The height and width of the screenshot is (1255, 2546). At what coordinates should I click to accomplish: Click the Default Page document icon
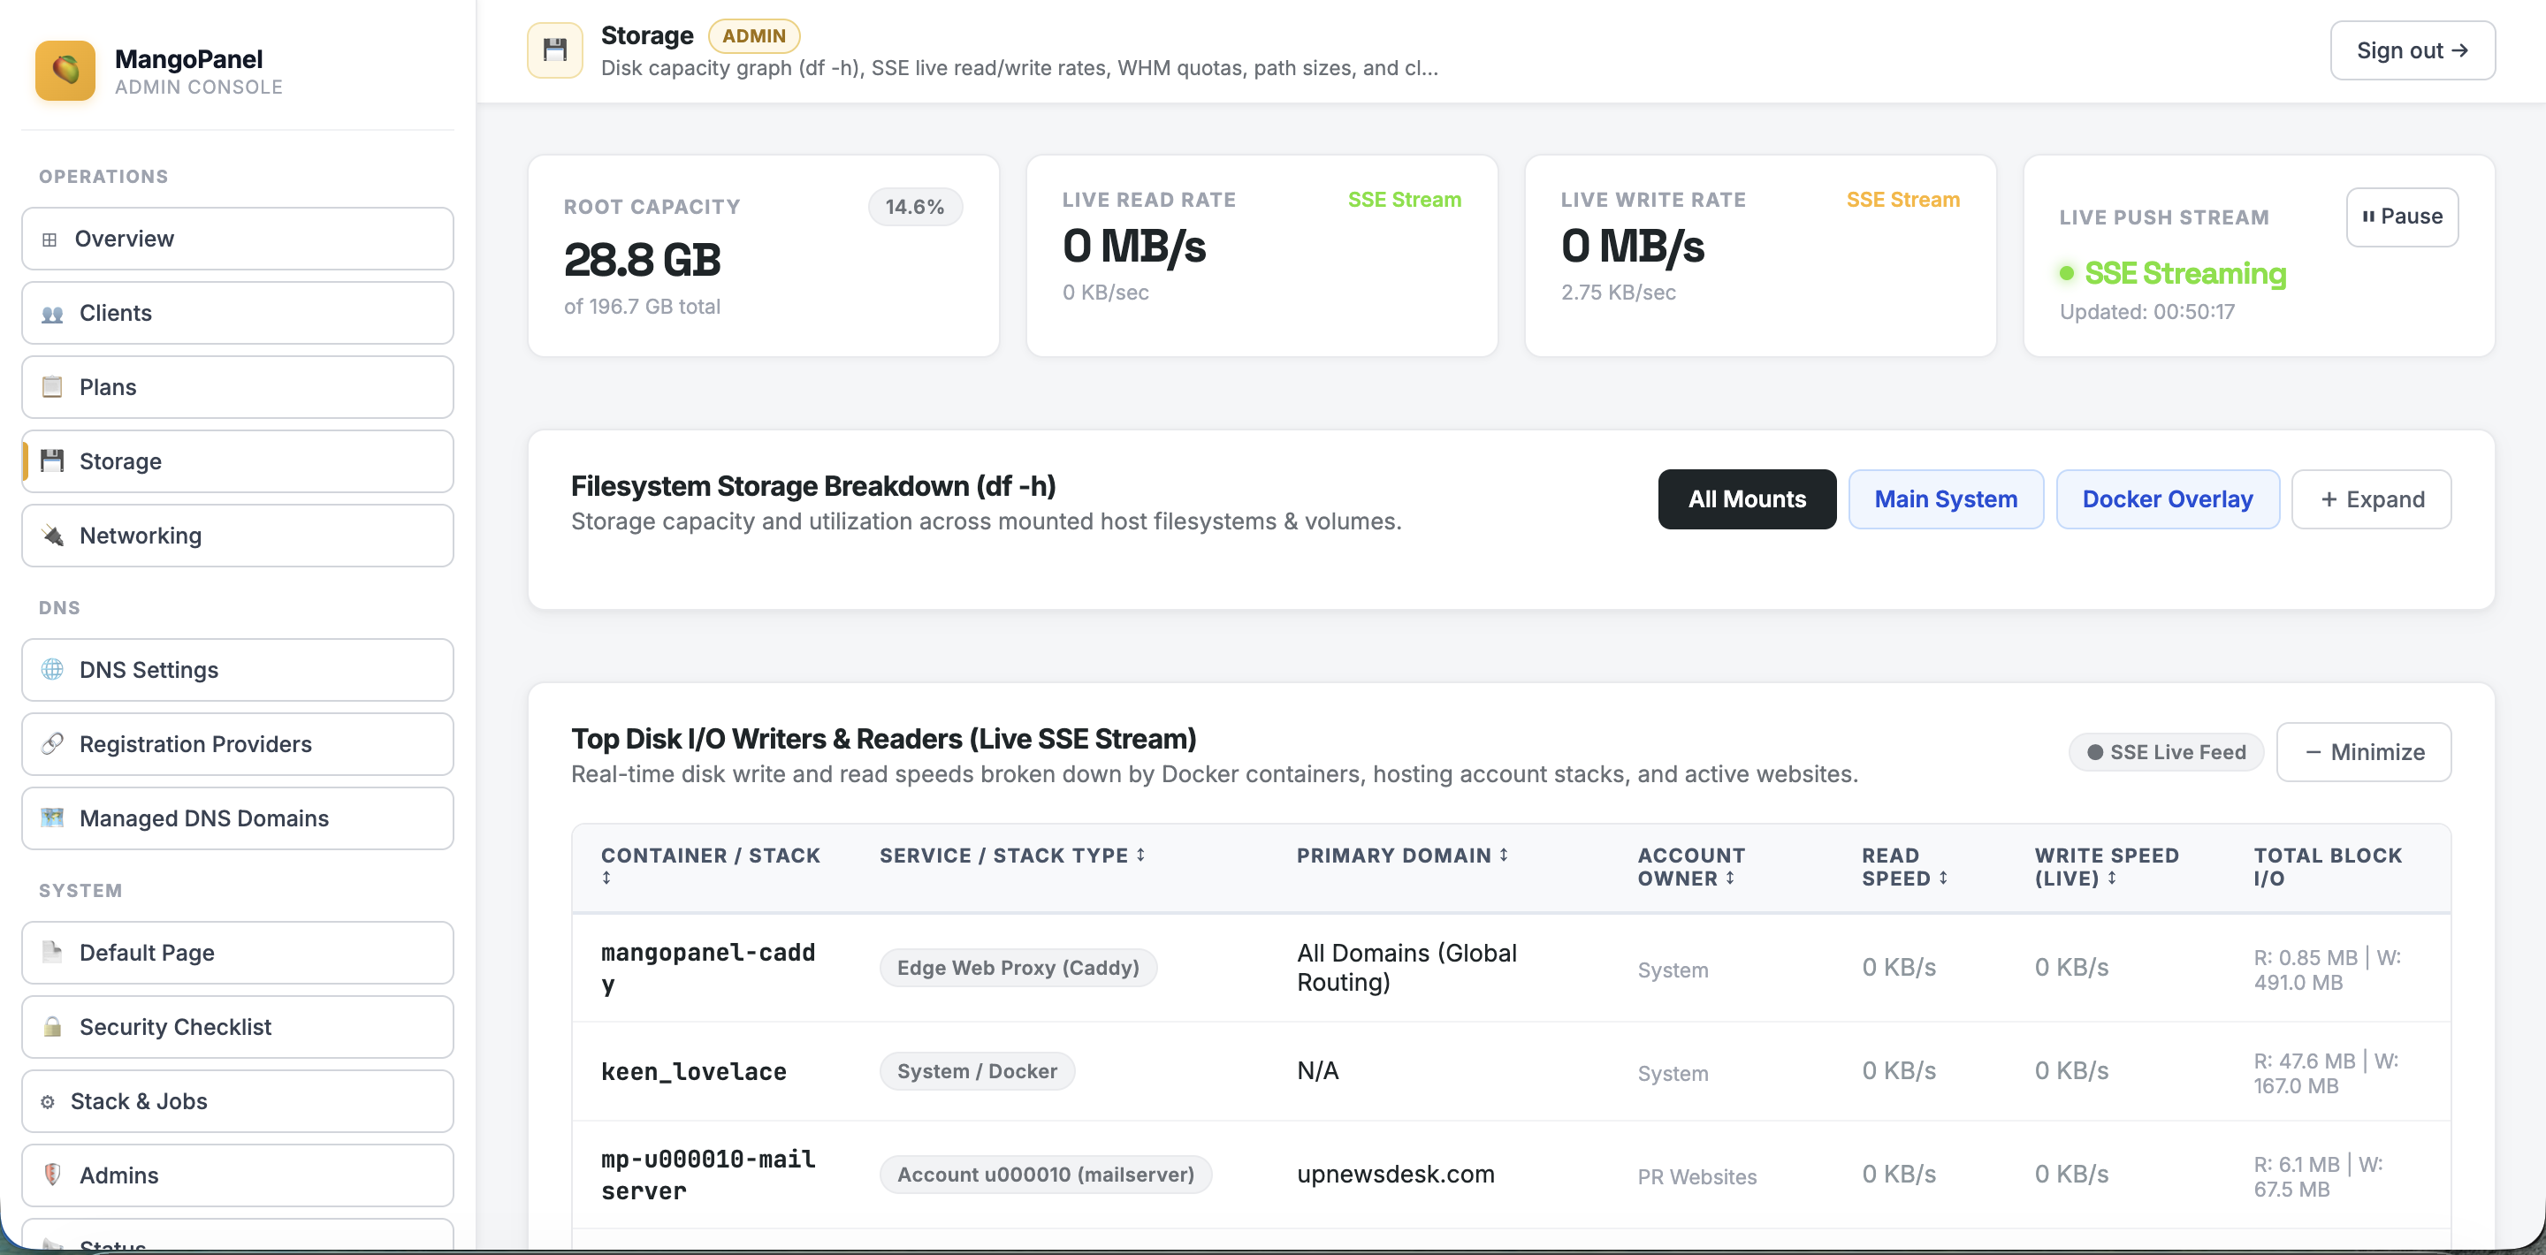(x=52, y=953)
